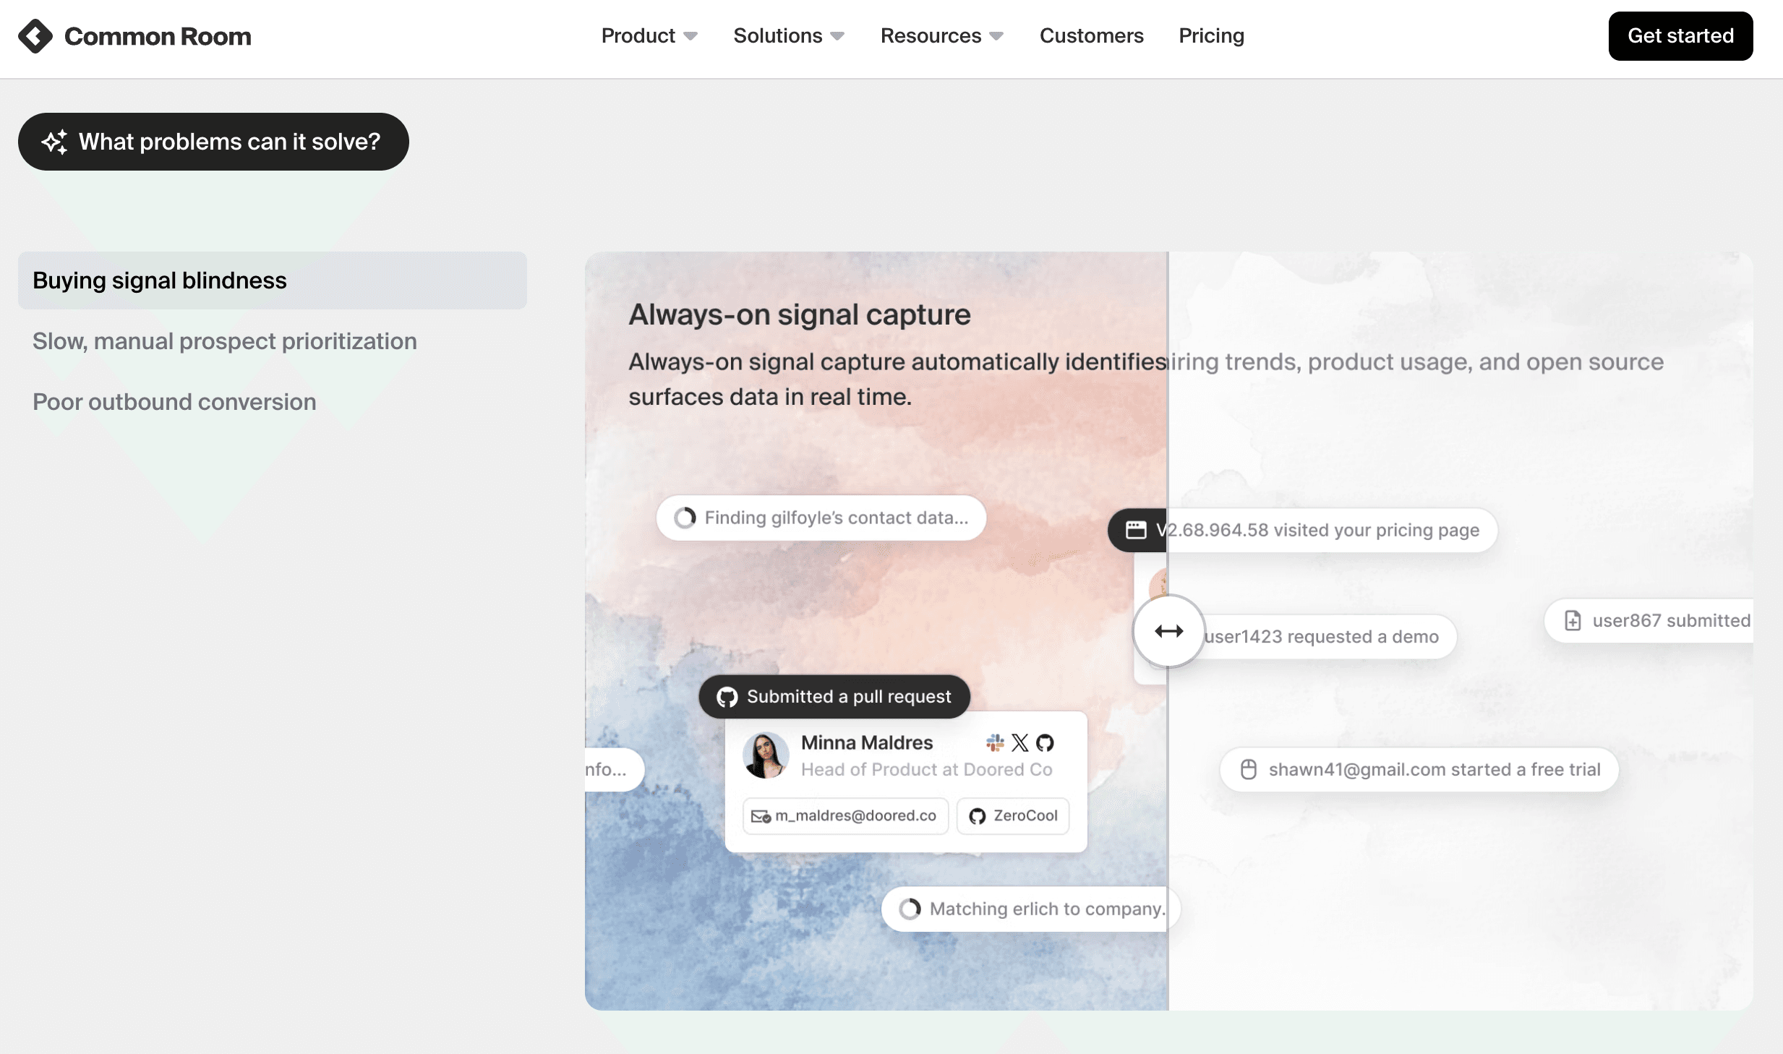Click the Common Room diamond logo icon

(x=35, y=36)
